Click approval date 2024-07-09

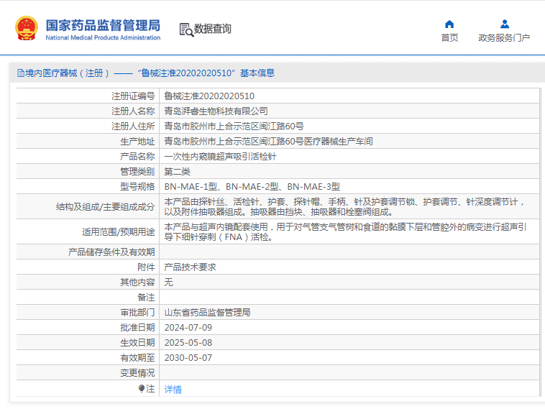(188, 328)
